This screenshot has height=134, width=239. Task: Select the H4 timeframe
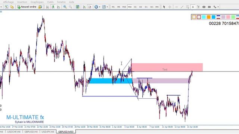(140, 7)
